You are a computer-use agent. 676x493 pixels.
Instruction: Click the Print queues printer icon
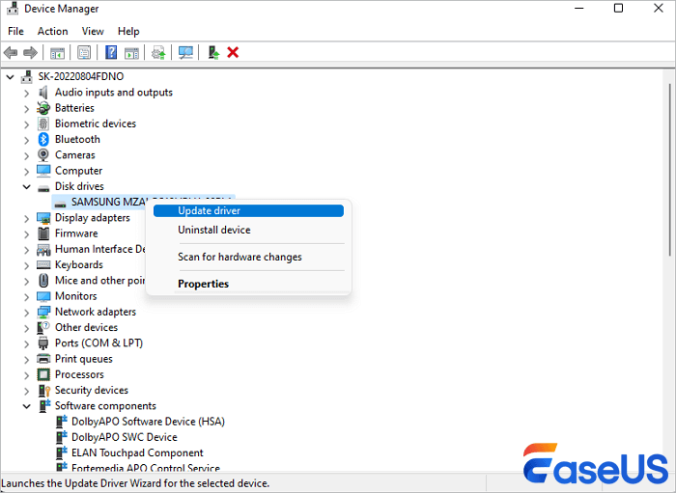pos(43,359)
